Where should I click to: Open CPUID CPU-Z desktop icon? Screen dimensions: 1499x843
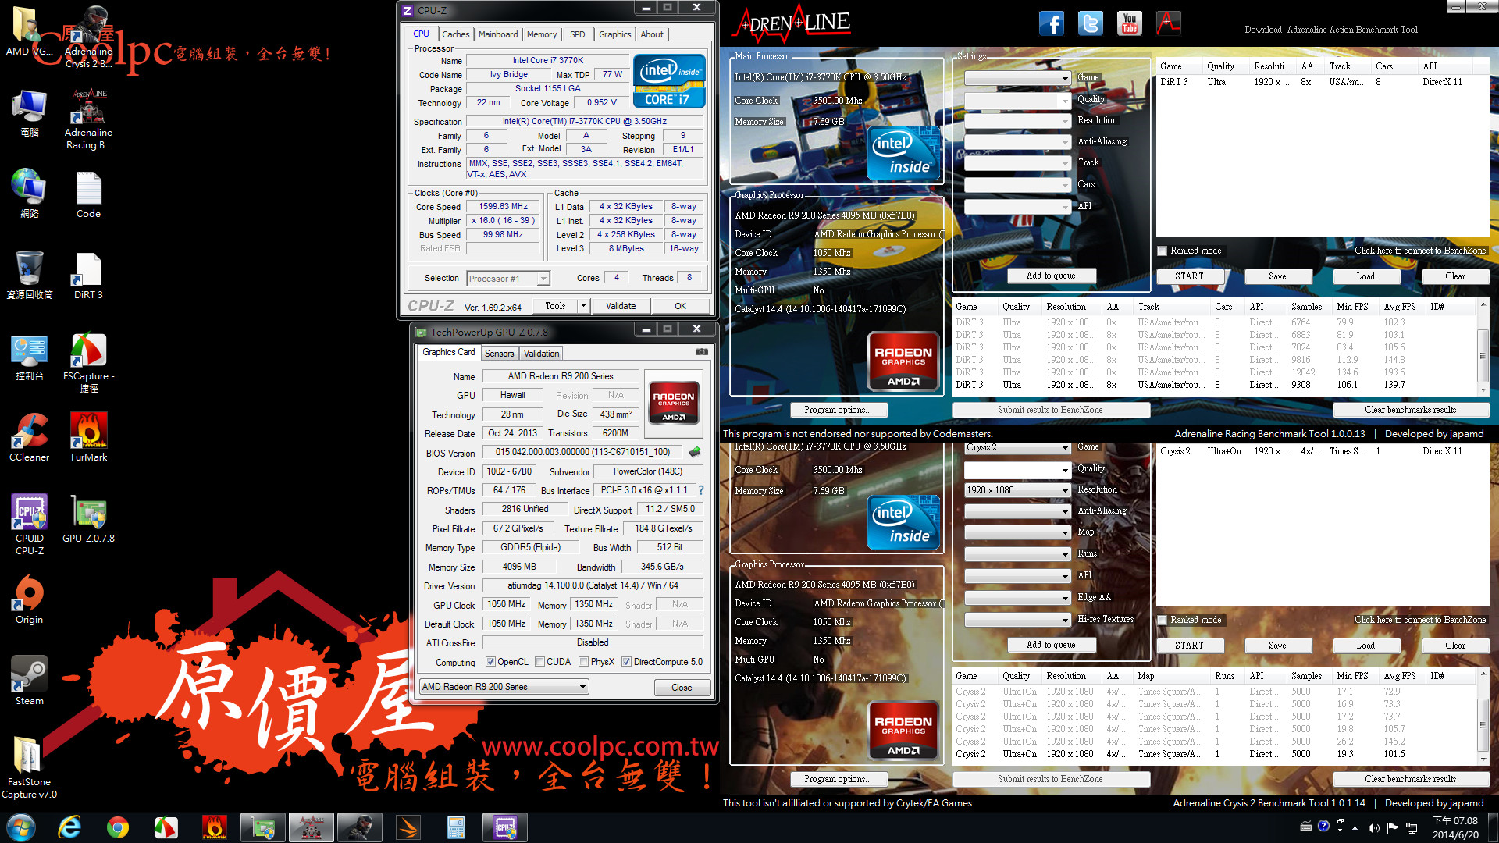coord(29,525)
